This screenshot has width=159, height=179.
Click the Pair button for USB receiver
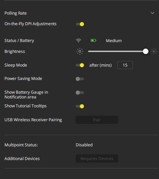tap(97, 120)
